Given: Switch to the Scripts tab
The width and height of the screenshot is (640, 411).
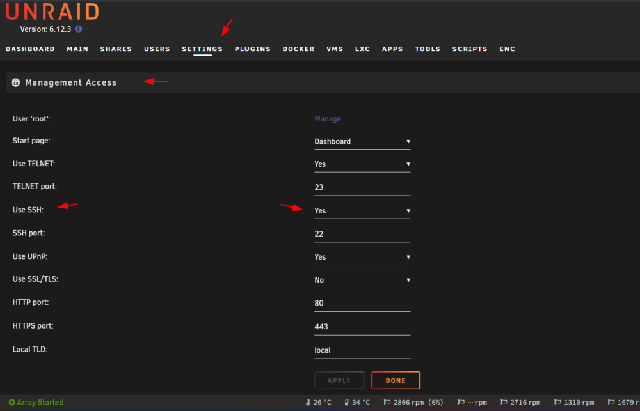Looking at the screenshot, I should (x=470, y=49).
